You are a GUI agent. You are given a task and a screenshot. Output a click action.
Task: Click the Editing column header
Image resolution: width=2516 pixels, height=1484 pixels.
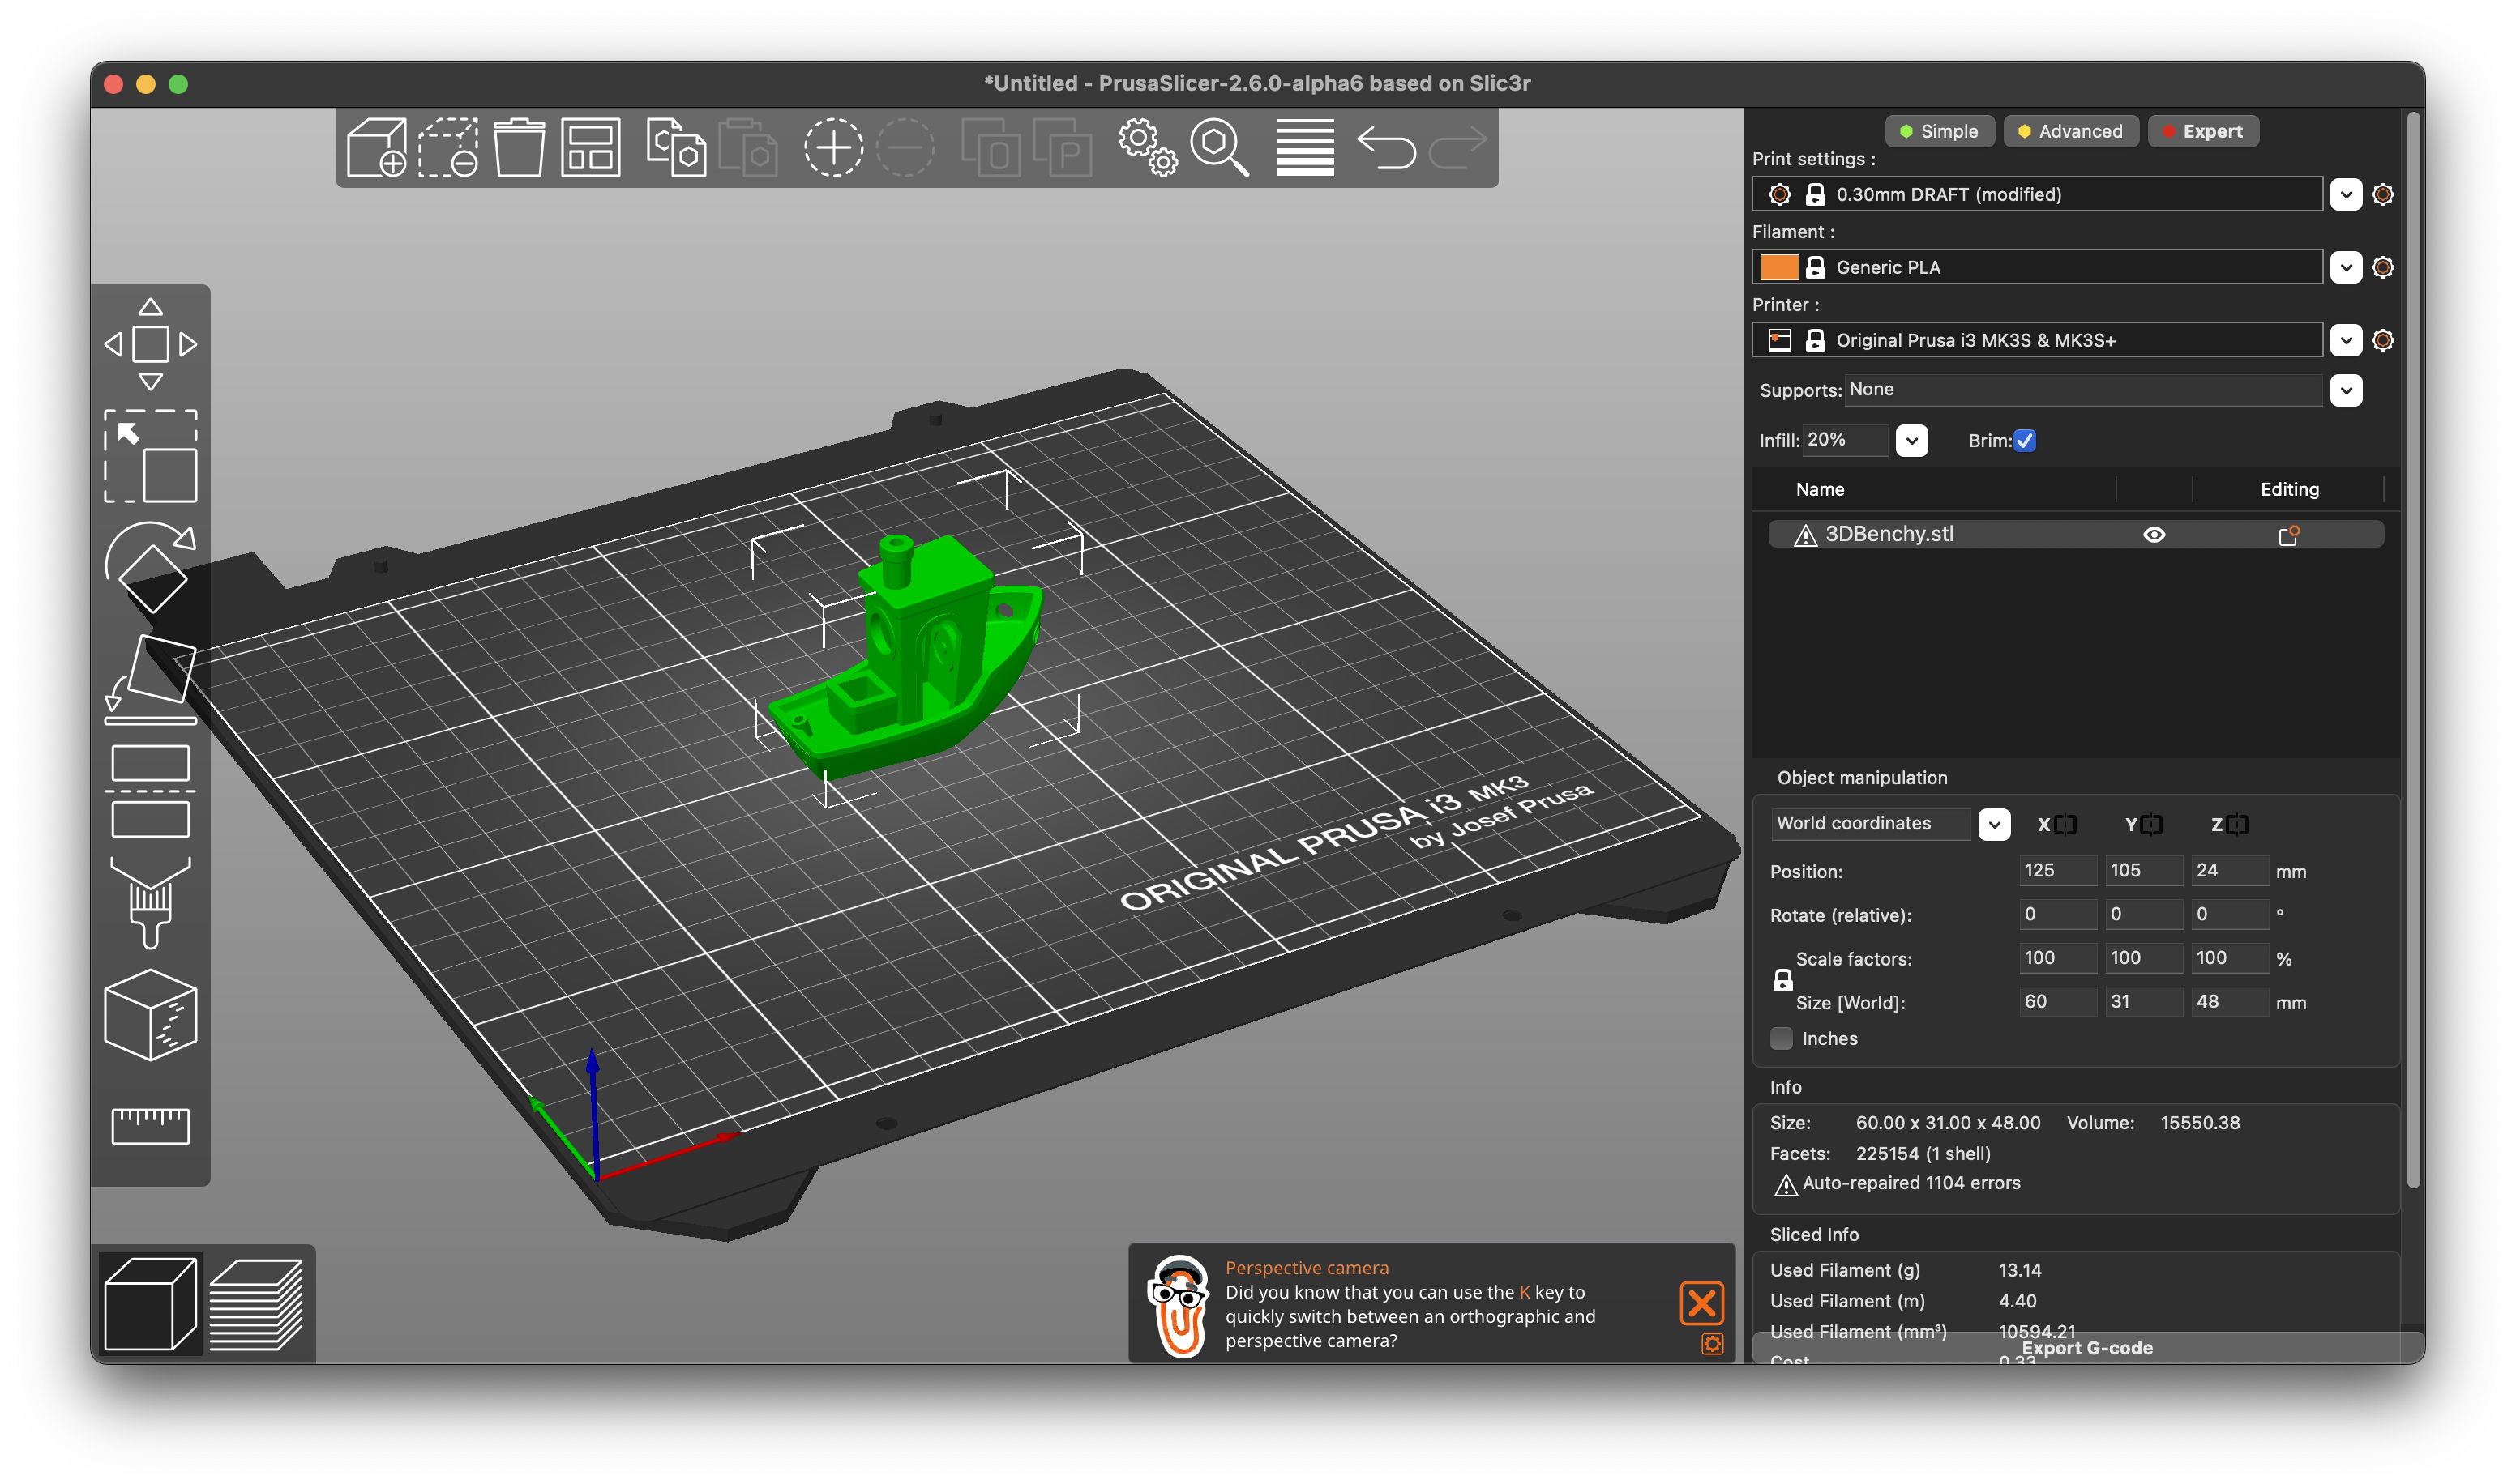[x=2289, y=489]
